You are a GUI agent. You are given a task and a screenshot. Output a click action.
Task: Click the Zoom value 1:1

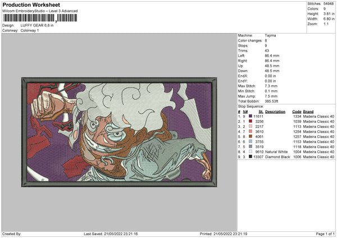click(326, 24)
